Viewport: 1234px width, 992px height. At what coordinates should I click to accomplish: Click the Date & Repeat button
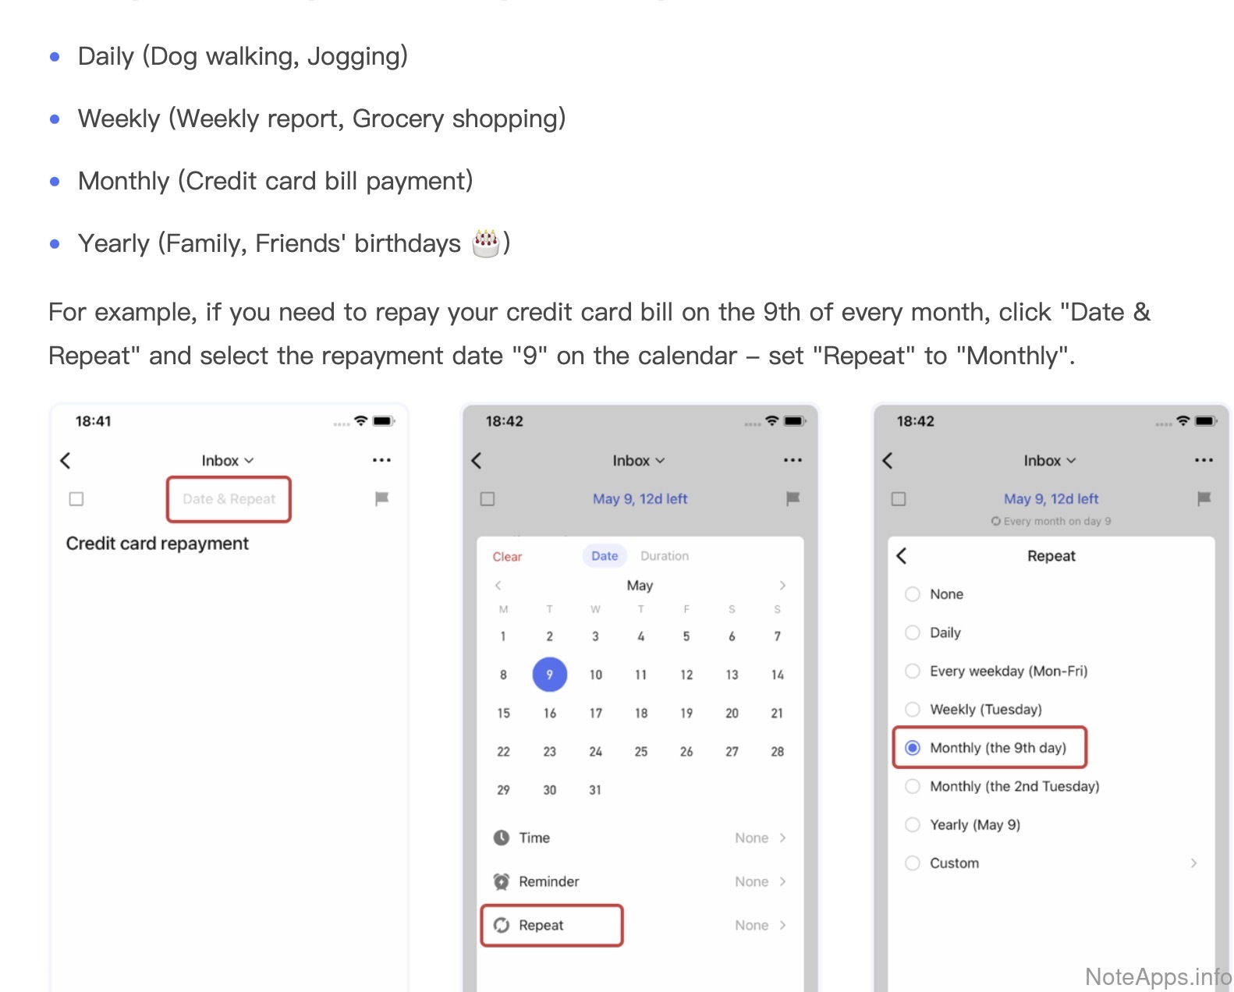pos(229,499)
